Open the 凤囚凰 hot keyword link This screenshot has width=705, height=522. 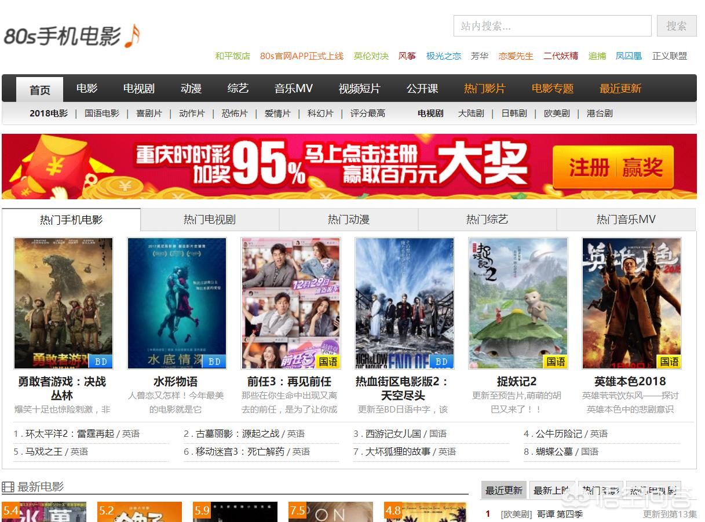click(629, 56)
